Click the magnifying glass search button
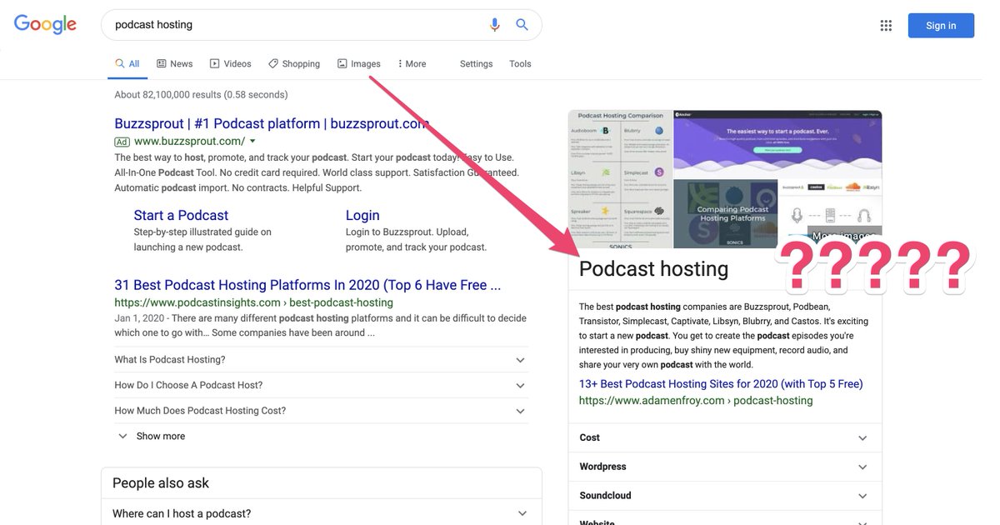Image resolution: width=1000 pixels, height=525 pixels. (522, 25)
